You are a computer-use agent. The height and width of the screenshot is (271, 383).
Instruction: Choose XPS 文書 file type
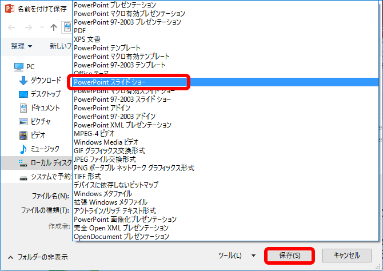tap(225, 39)
